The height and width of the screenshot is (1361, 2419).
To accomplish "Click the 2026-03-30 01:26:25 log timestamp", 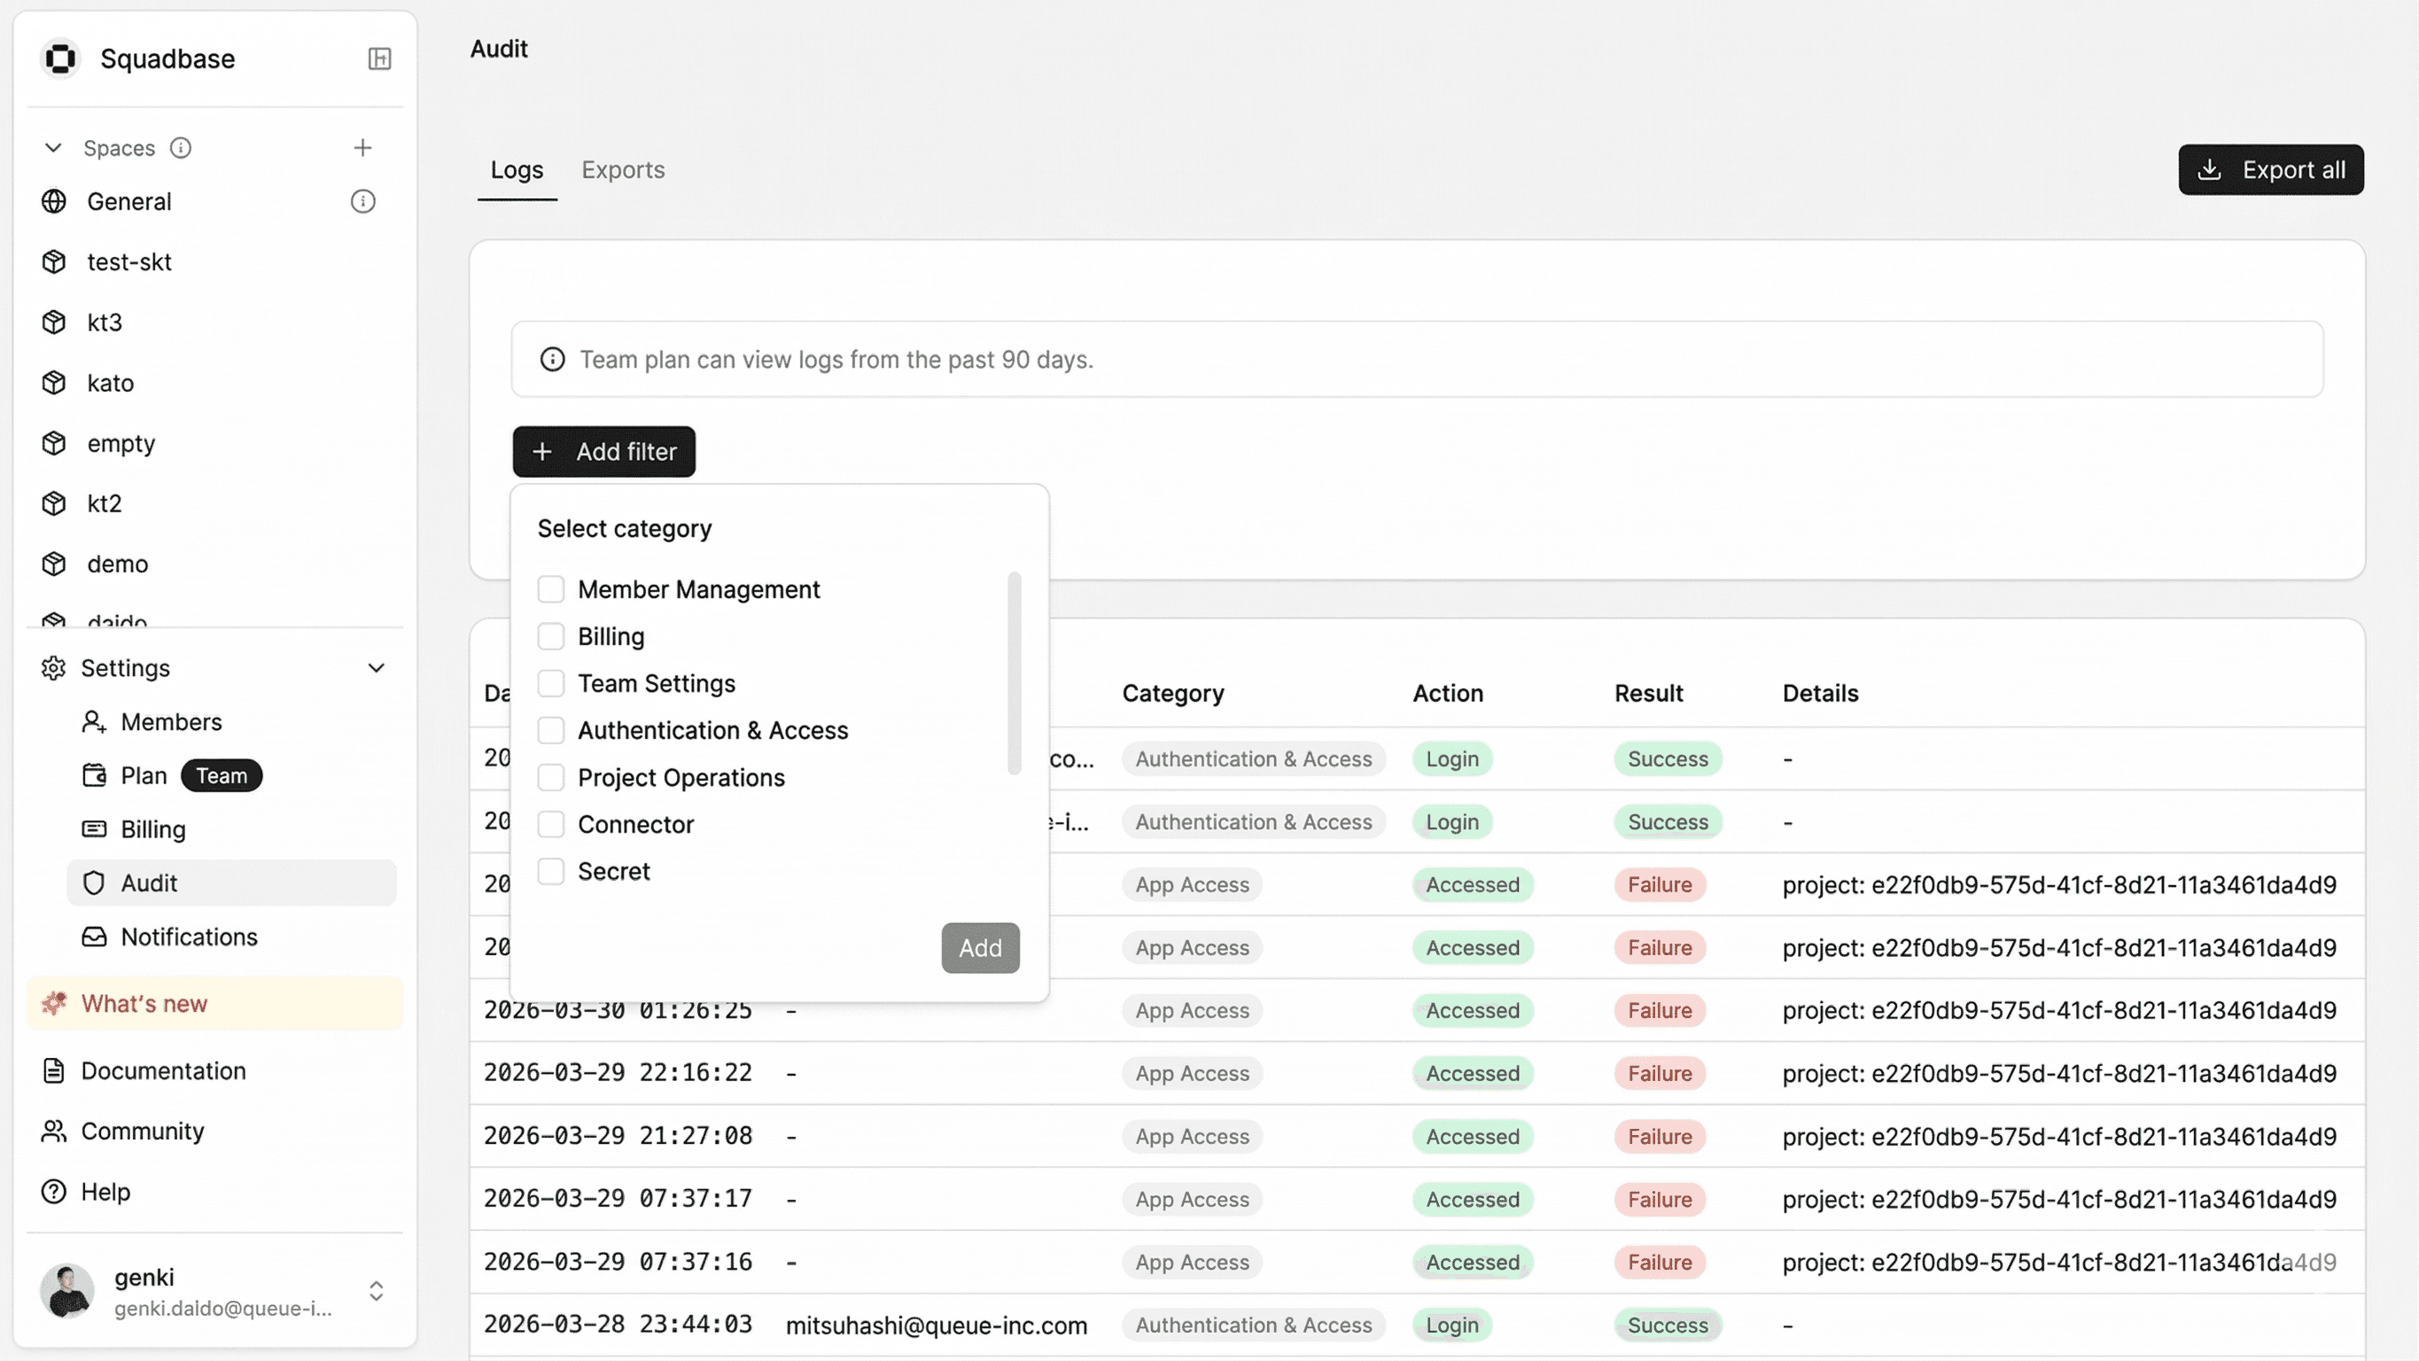I will tap(618, 1010).
